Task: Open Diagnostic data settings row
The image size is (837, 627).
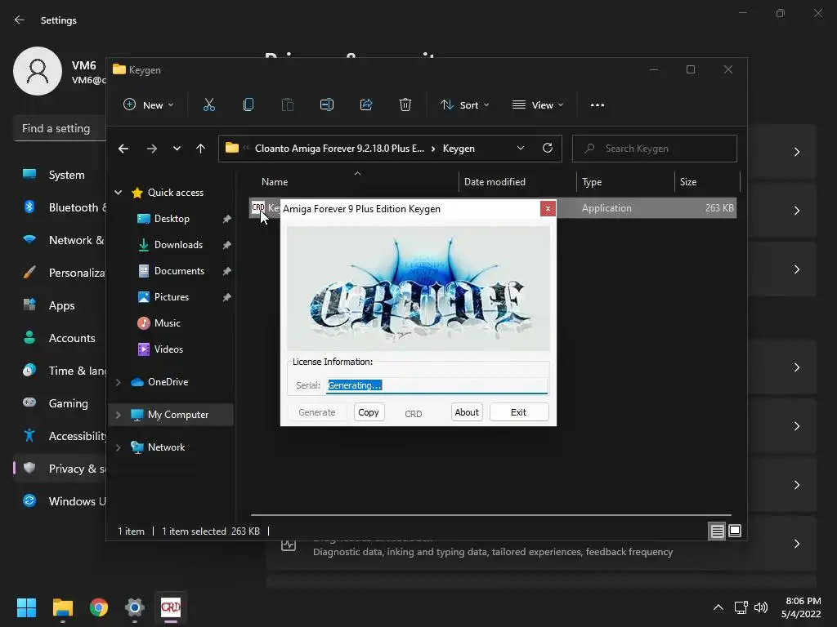Action: pyautogui.click(x=541, y=545)
